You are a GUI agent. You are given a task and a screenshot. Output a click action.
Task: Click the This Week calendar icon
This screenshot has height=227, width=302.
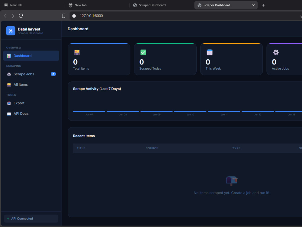tap(210, 52)
